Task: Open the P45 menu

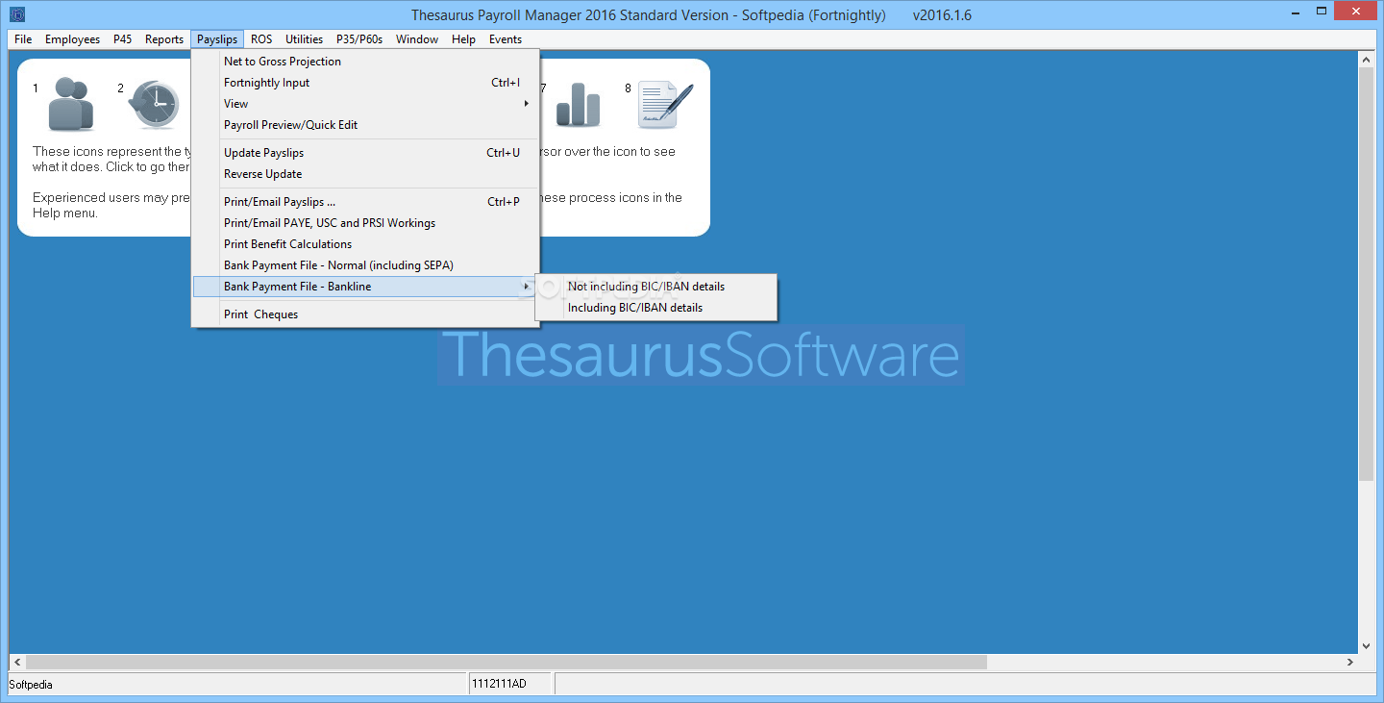Action: coord(122,39)
